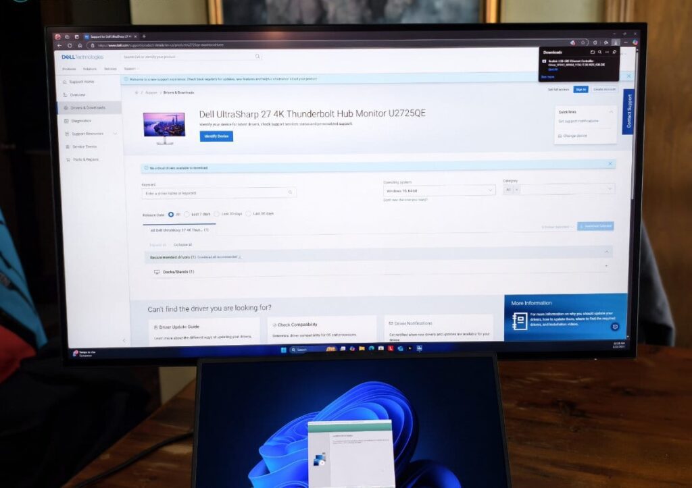The image size is (692, 488).
Task: Click the Identify Device button
Action: tap(216, 136)
